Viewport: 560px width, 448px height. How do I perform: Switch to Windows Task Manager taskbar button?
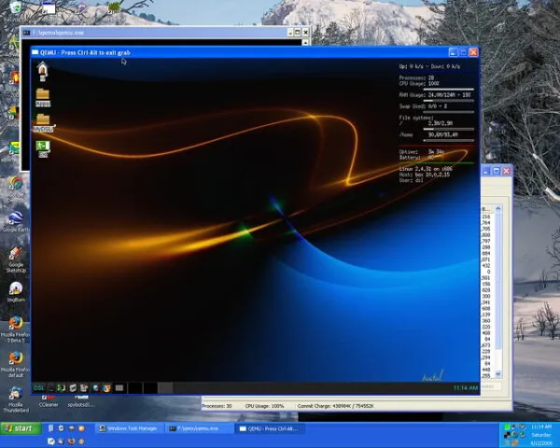click(x=129, y=428)
